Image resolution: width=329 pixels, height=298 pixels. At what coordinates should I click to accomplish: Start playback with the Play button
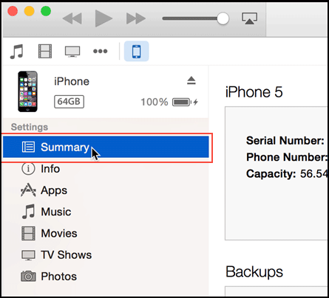click(104, 18)
